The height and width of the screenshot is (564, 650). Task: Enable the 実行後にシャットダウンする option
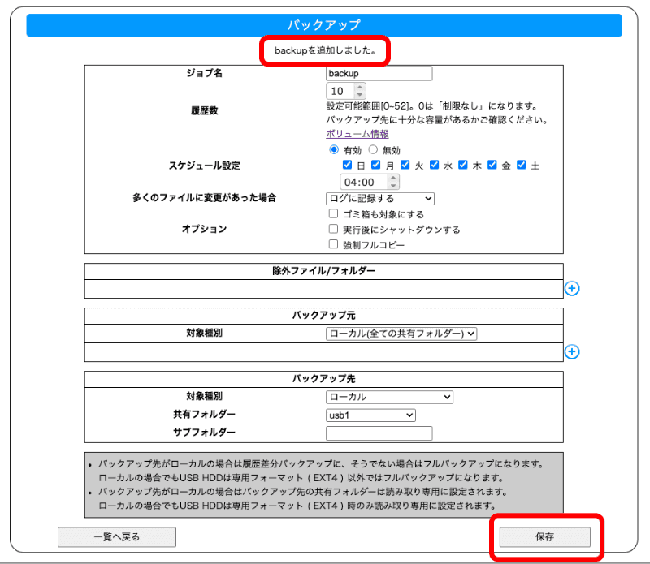pyautogui.click(x=332, y=228)
